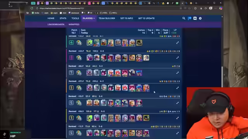Image resolution: width=248 pixels, height=139 pixels.
Task: Click the gold item icon ending +65LP row
Action: [146, 118]
